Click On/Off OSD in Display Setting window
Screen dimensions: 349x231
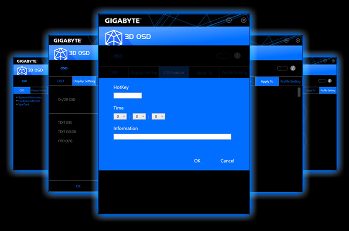67,100
